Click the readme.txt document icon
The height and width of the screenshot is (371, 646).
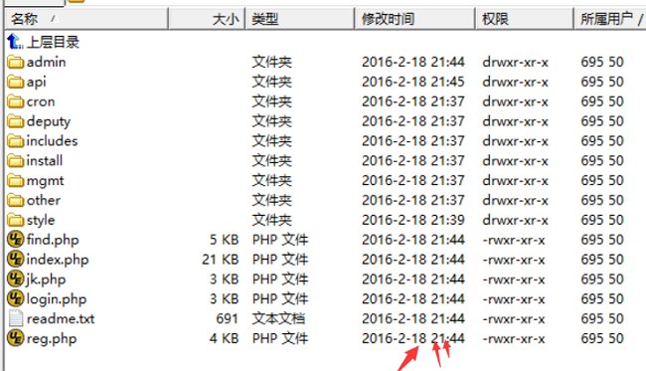(16, 318)
